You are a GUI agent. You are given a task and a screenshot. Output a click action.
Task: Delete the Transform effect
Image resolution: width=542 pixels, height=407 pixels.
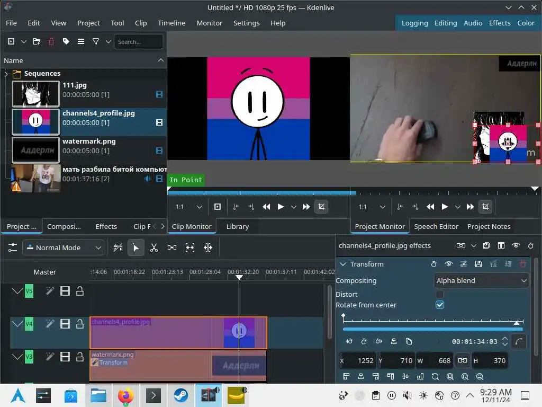523,264
